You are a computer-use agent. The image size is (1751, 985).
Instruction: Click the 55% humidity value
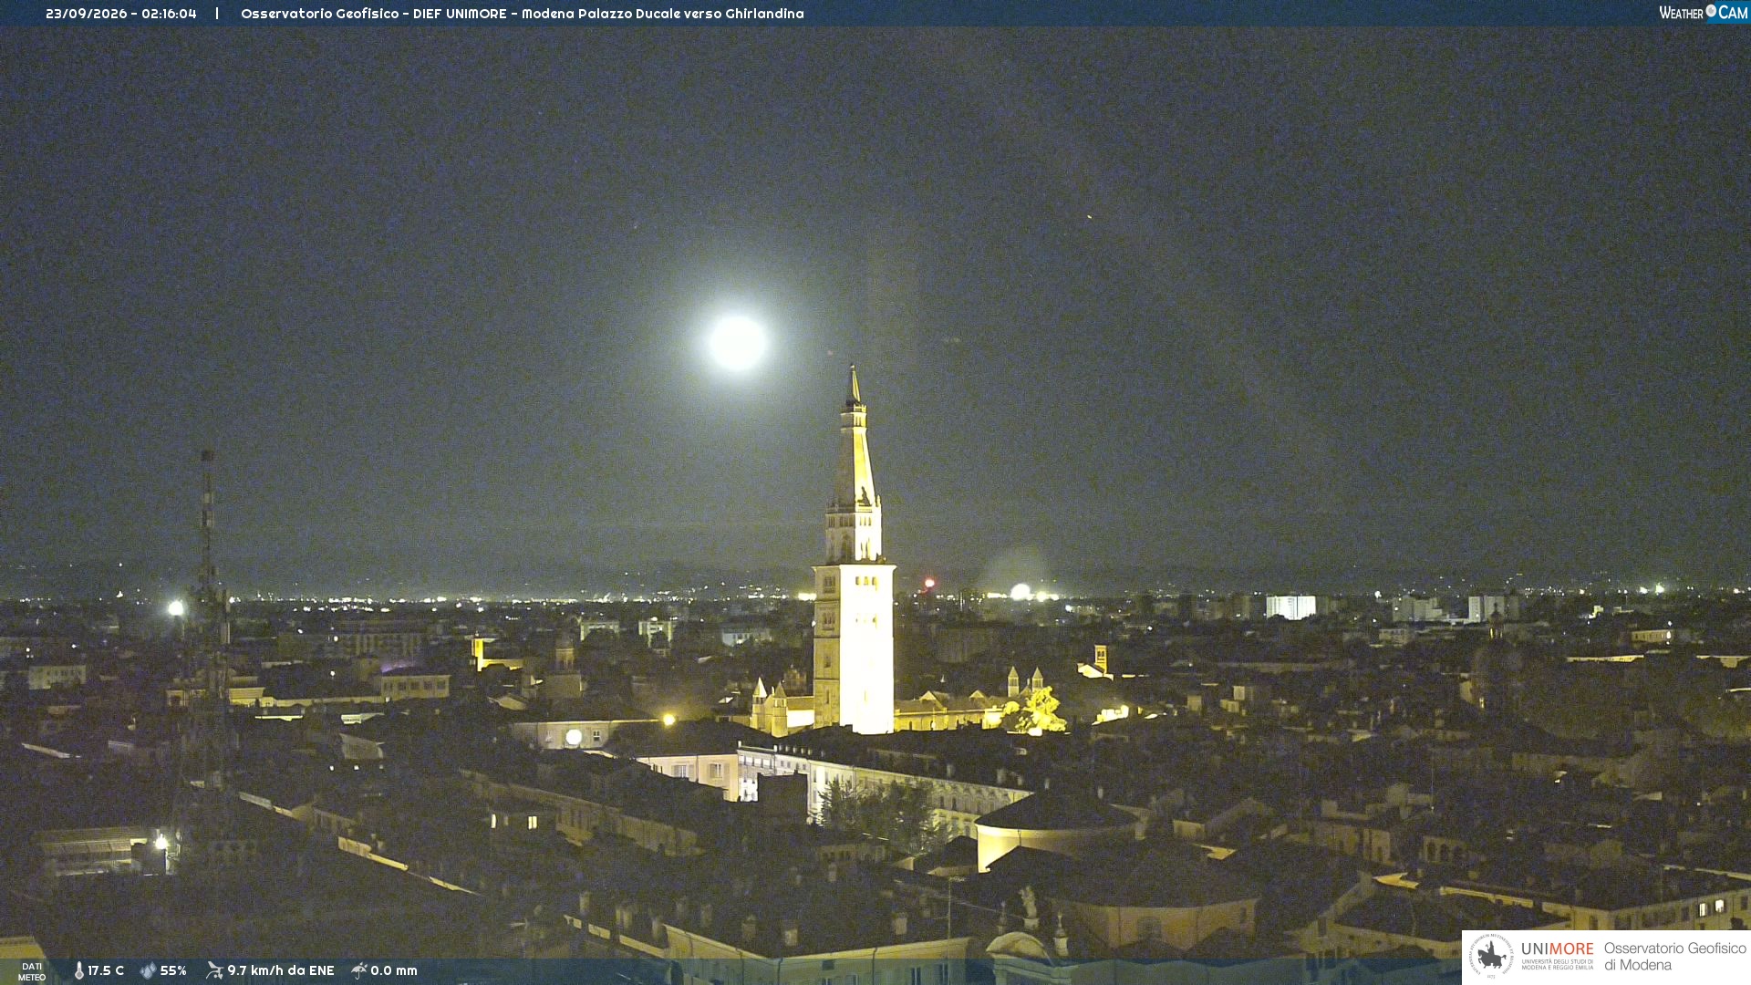point(173,970)
